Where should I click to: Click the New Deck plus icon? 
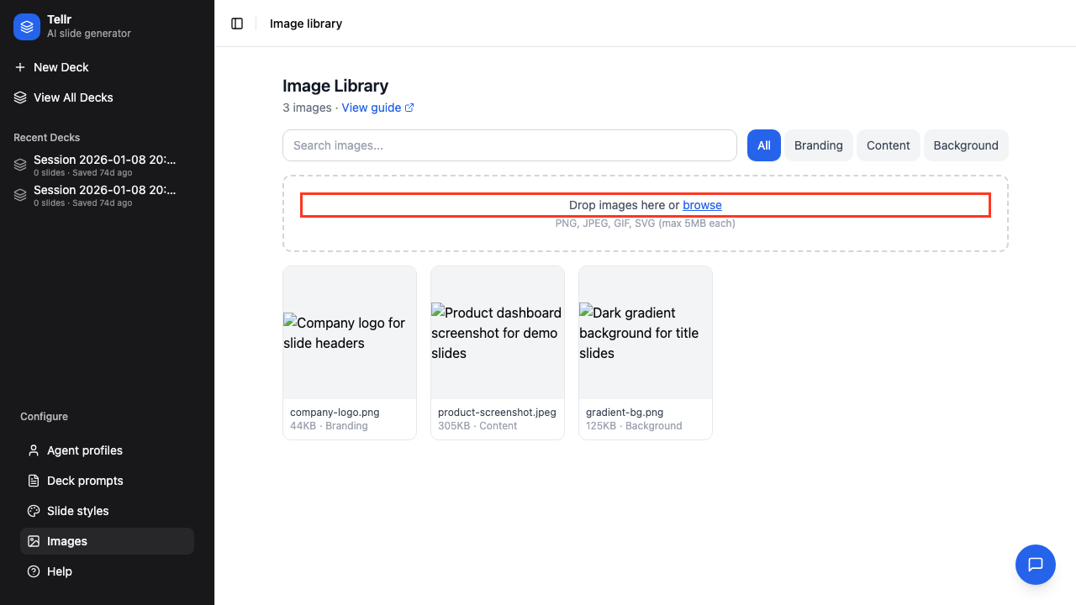[x=20, y=67]
